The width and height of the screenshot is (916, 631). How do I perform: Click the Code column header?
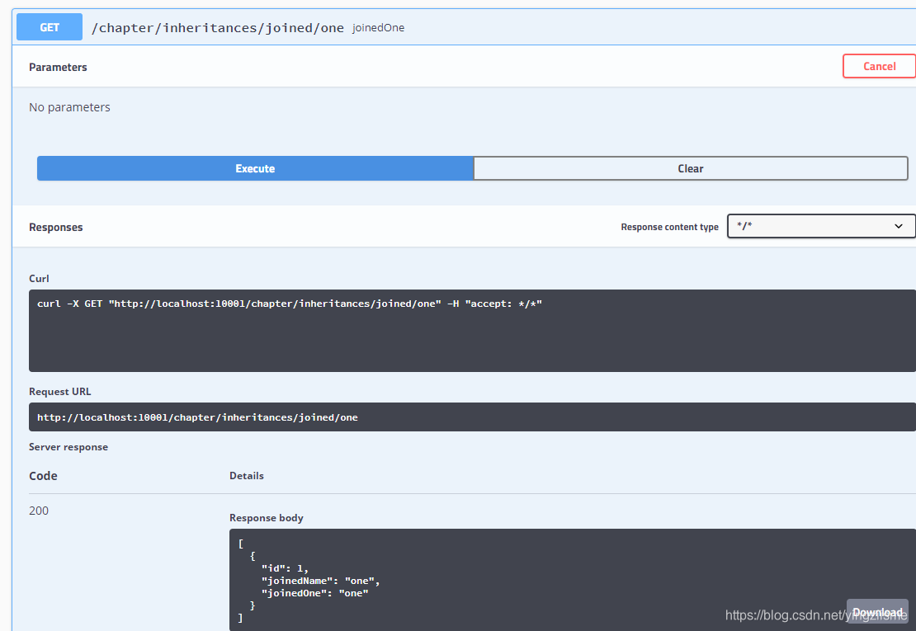pyautogui.click(x=43, y=476)
